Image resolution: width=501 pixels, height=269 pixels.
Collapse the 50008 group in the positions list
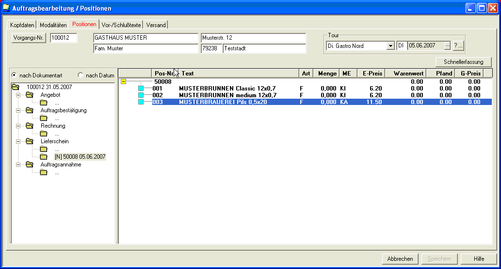(x=123, y=82)
